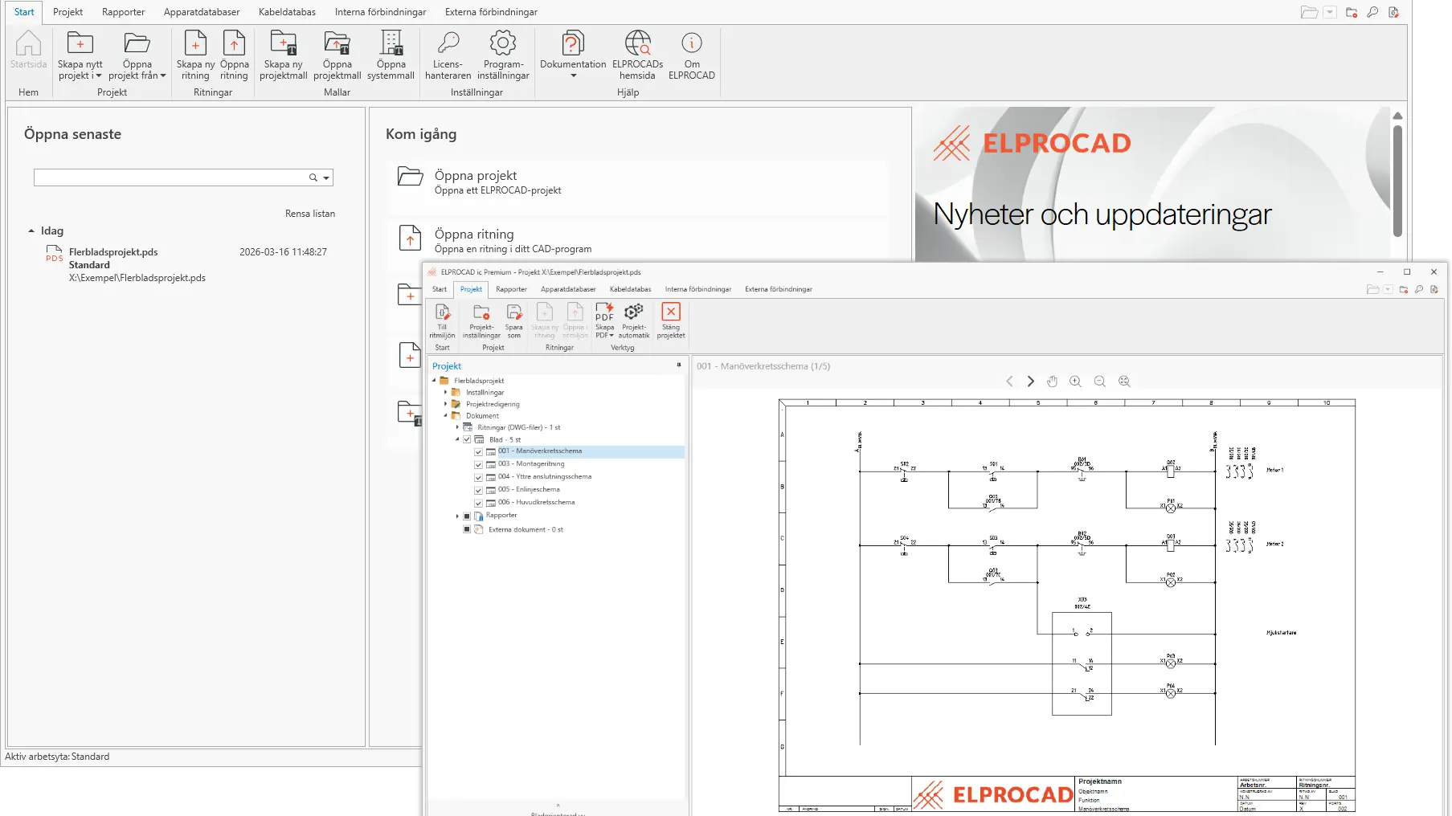Toggle the checkbox for 005 - Enlinjeschema

tap(478, 489)
